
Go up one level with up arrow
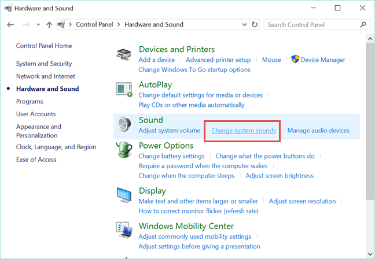(x=49, y=25)
